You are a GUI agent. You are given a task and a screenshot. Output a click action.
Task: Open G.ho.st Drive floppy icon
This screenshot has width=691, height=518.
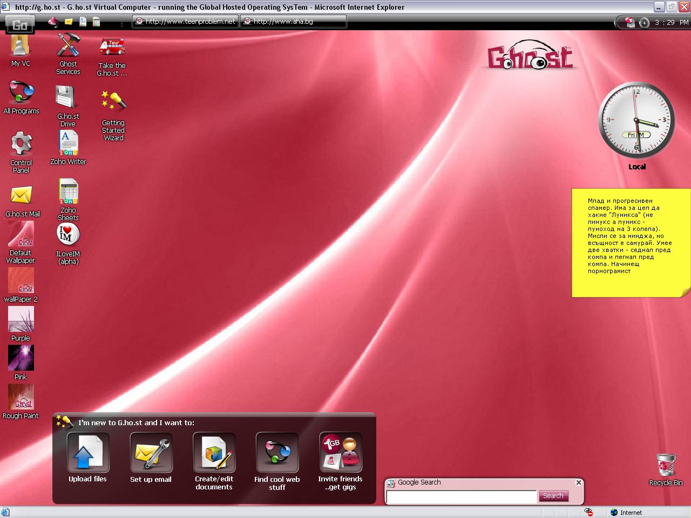tap(68, 106)
